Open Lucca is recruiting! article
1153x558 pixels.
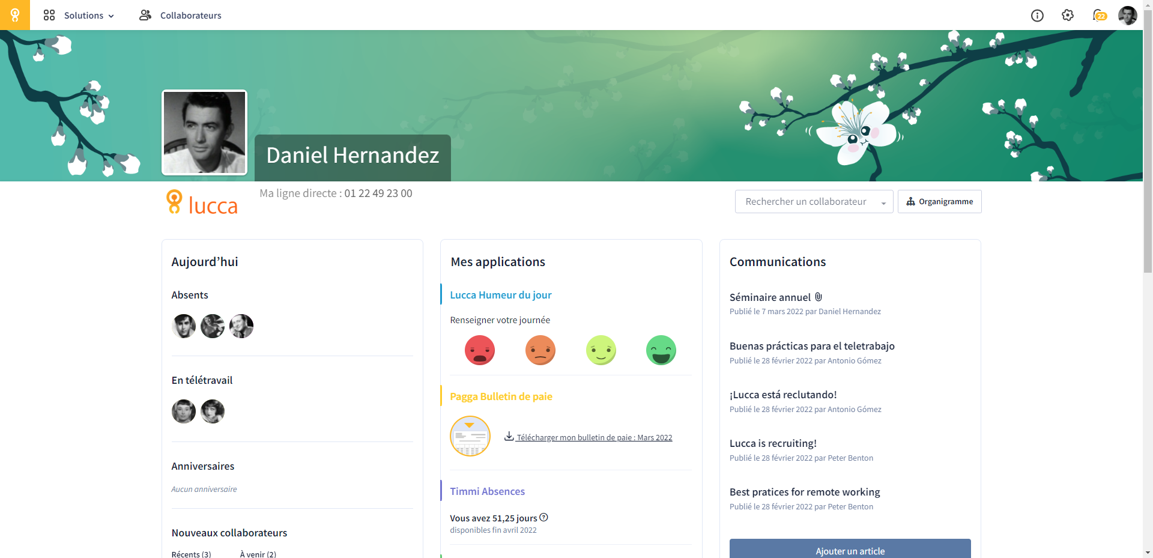tap(773, 443)
